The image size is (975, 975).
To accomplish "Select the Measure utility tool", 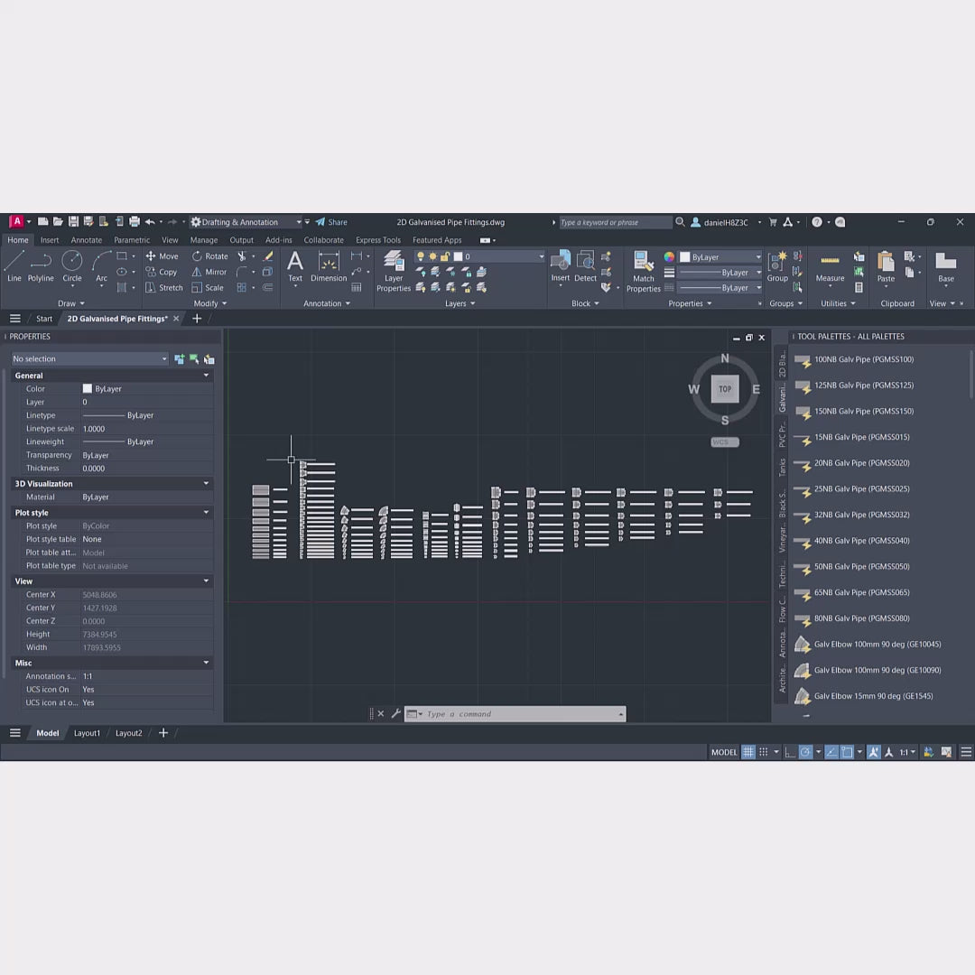I will pos(830,267).
